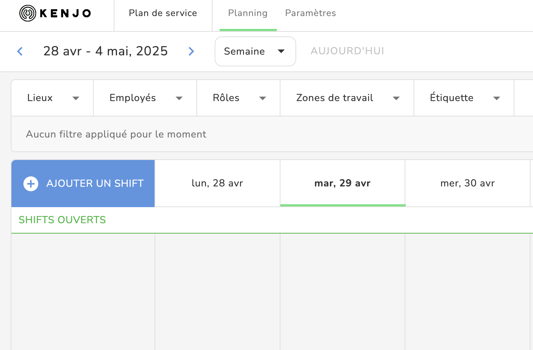This screenshot has height=350, width=533.
Task: Select the lun, 28 avr column header
Action: [x=217, y=183]
